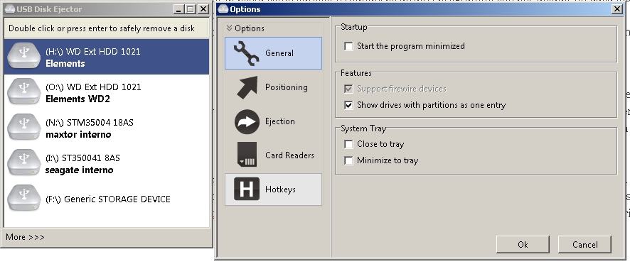Image resolution: width=630 pixels, height=264 pixels.
Task: Switch to the Positioning options page
Action: click(x=273, y=87)
